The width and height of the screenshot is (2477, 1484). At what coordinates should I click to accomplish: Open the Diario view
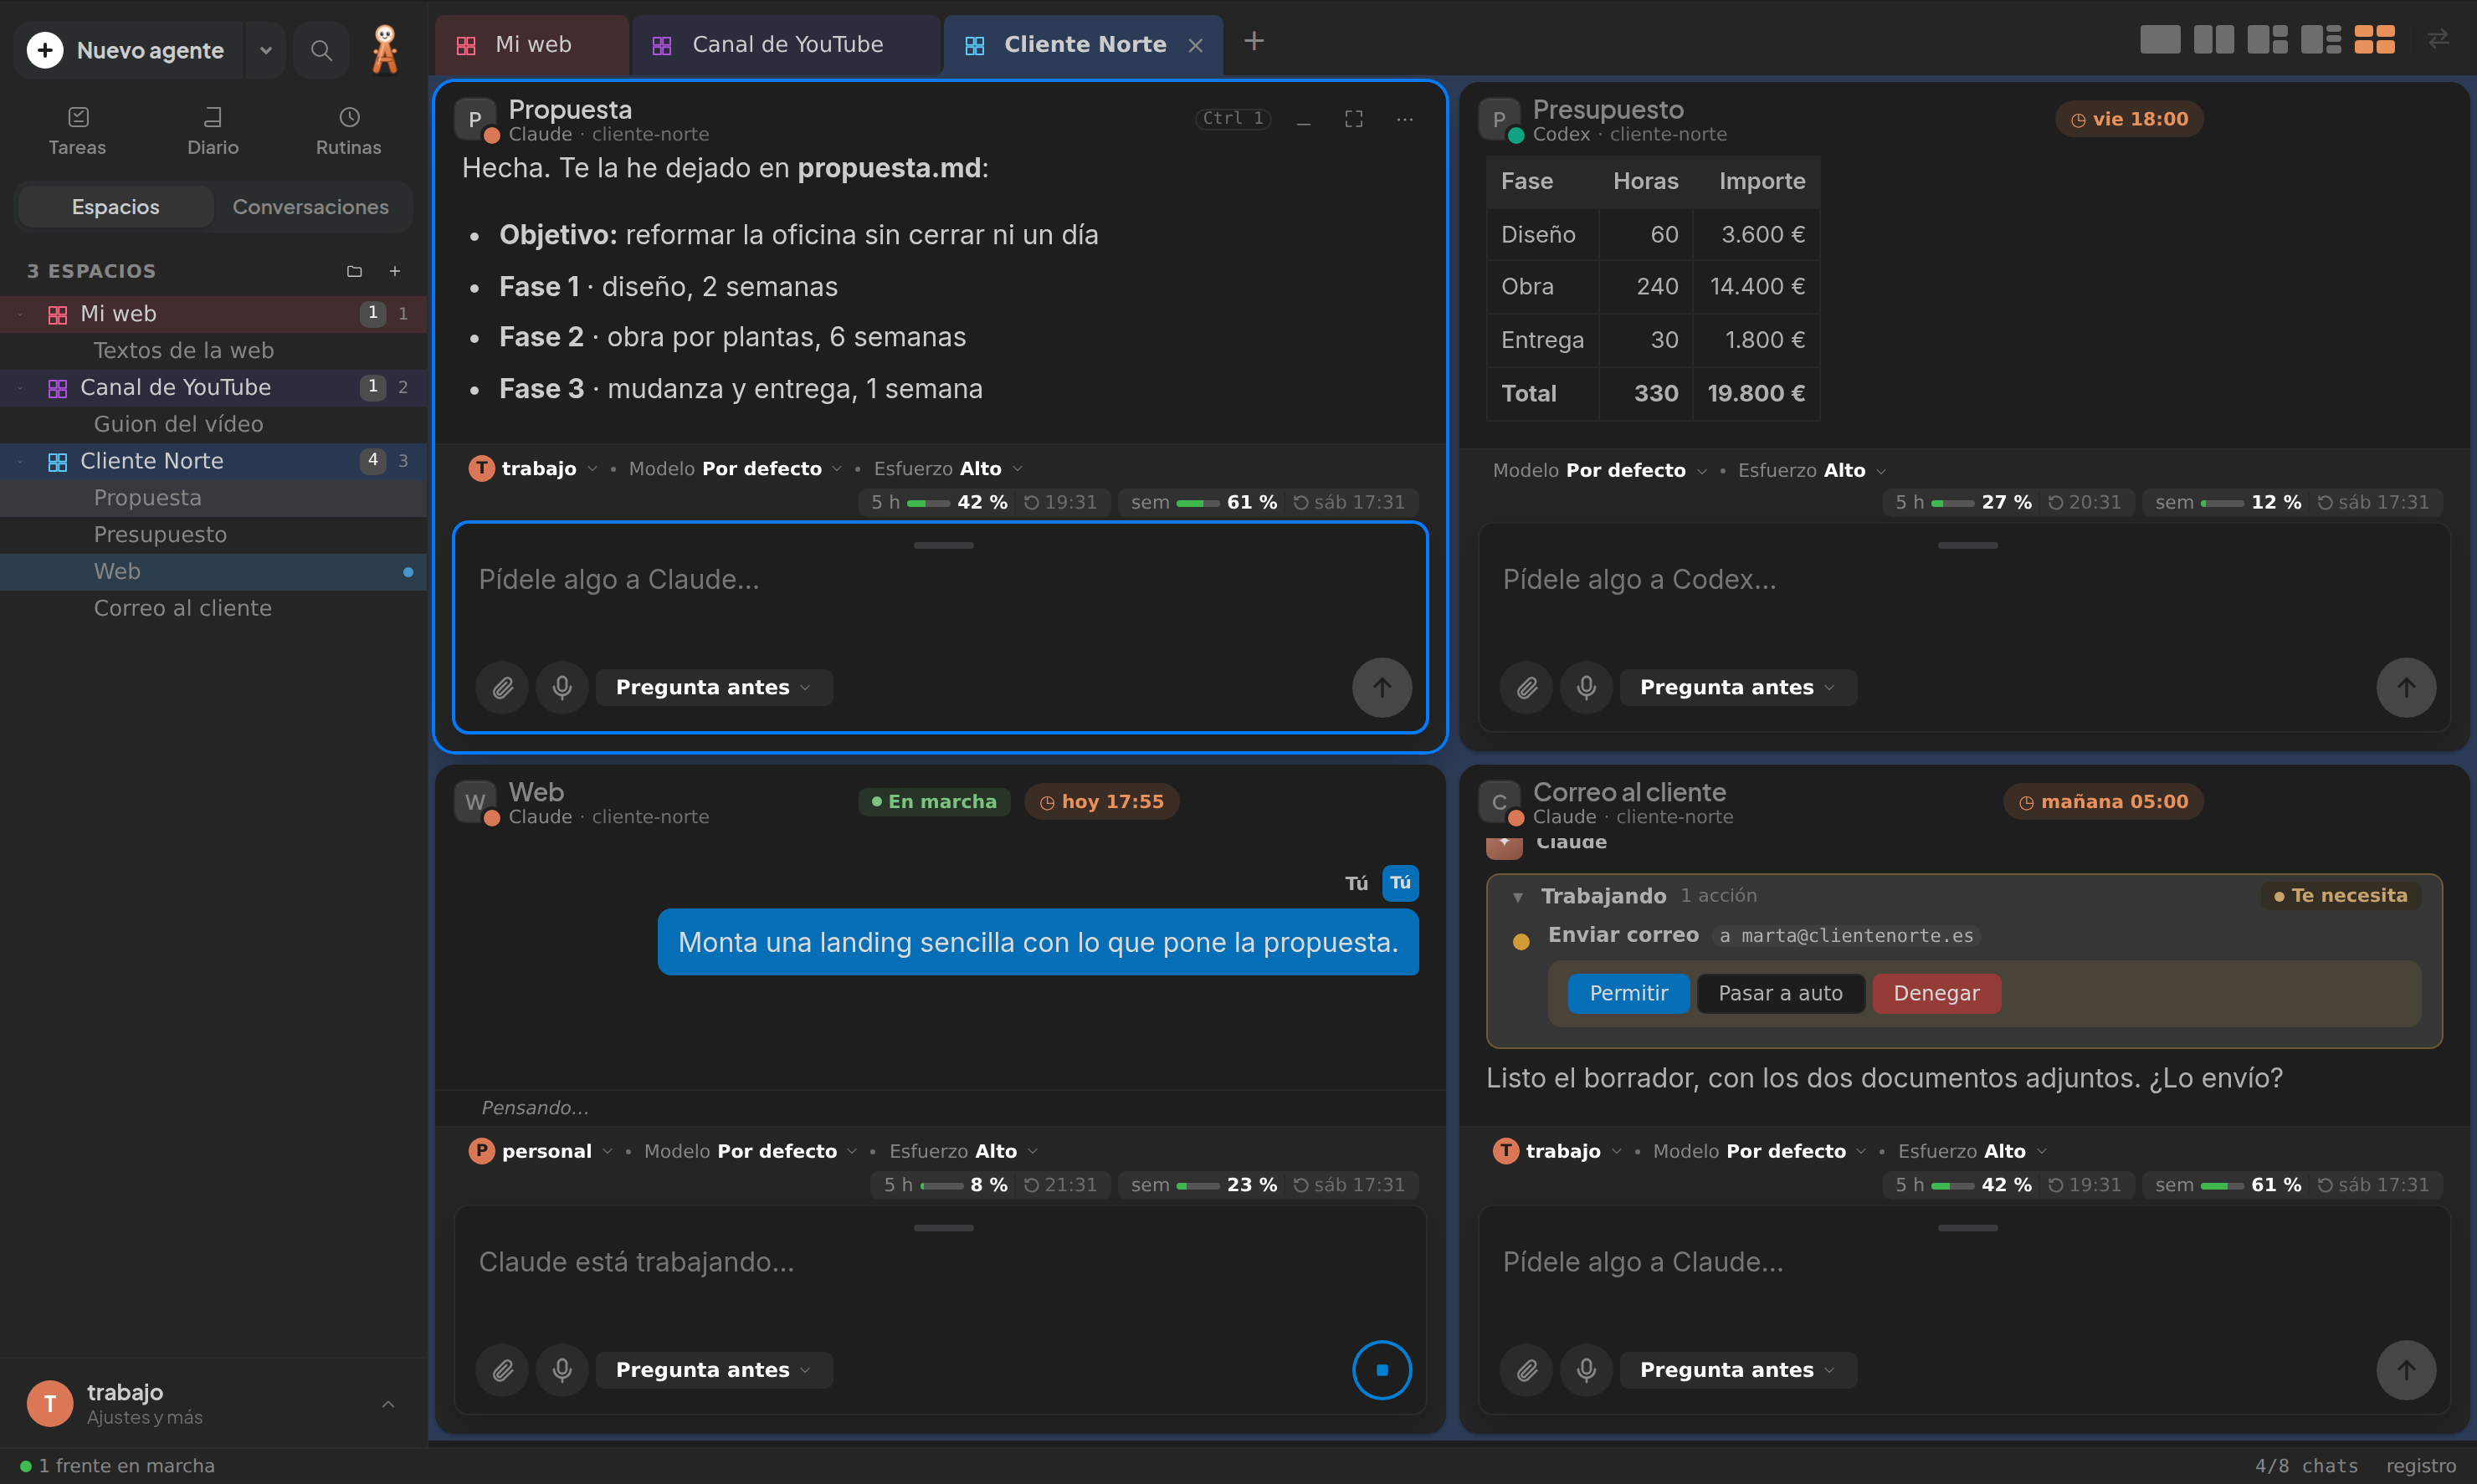(x=213, y=131)
